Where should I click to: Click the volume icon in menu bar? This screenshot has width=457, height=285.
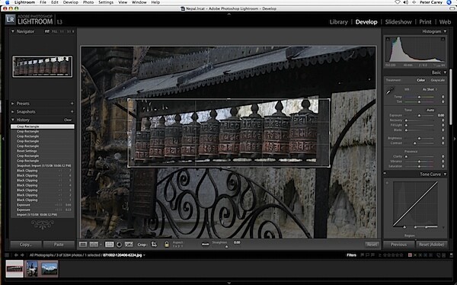(406, 2)
